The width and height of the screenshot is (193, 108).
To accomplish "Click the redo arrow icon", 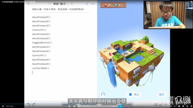I will coord(34,104).
